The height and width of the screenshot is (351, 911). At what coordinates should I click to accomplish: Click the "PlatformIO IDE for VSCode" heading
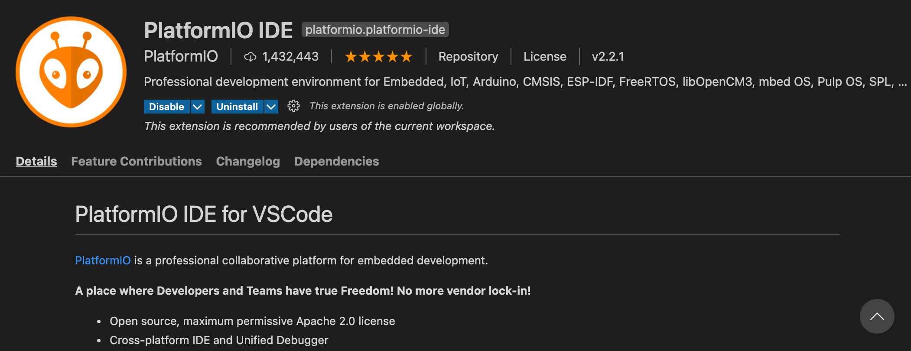(x=204, y=214)
